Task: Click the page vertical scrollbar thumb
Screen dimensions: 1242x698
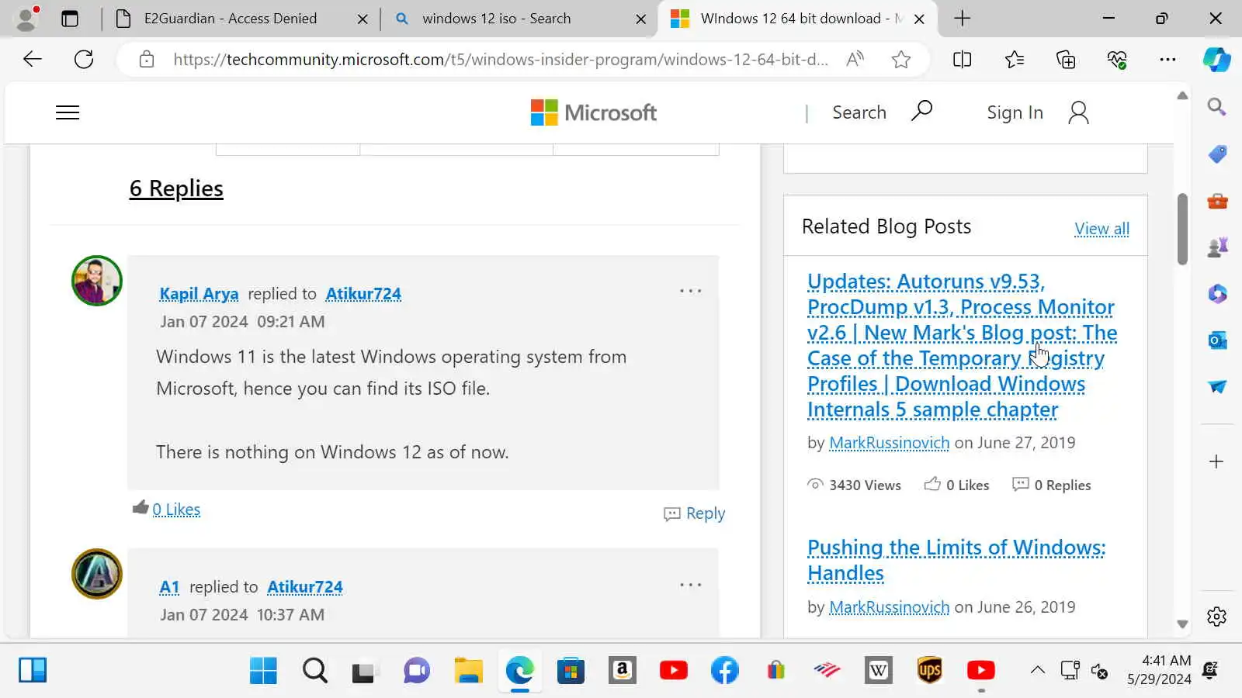Action: coord(1181,229)
